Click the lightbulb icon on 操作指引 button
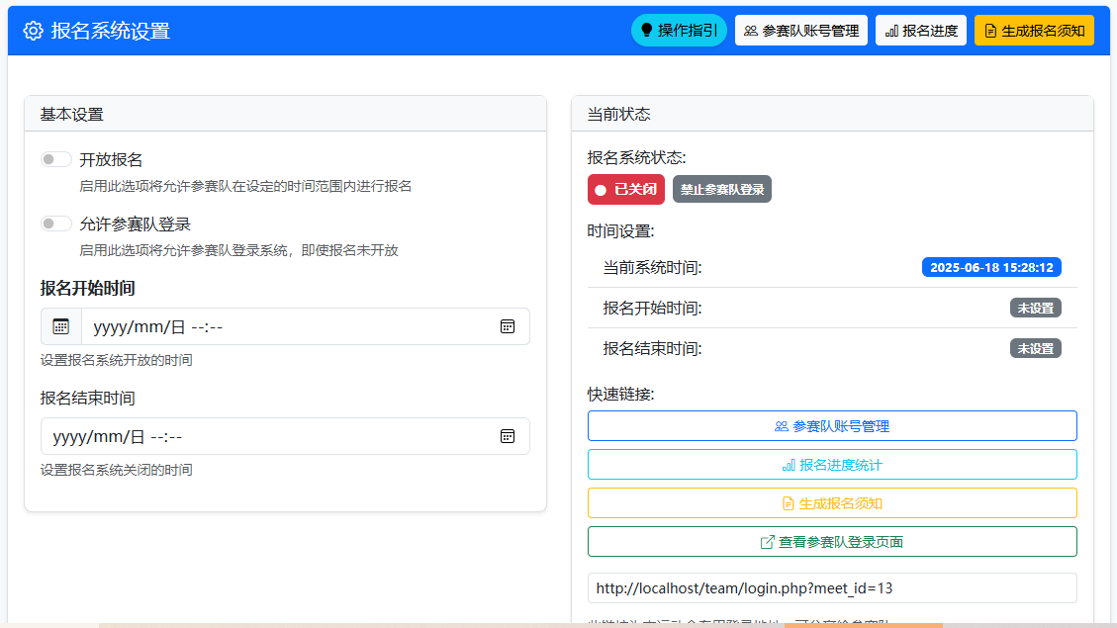This screenshot has height=628, width=1117. point(647,29)
